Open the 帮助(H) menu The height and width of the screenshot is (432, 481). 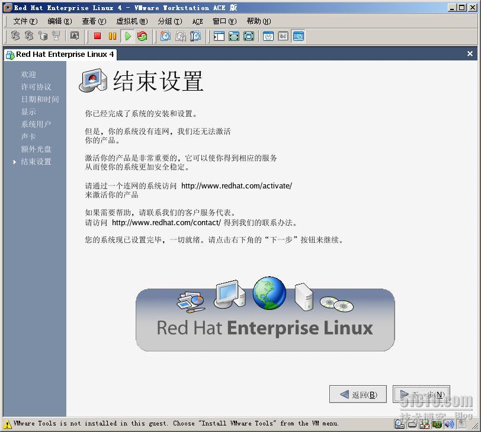coord(259,21)
